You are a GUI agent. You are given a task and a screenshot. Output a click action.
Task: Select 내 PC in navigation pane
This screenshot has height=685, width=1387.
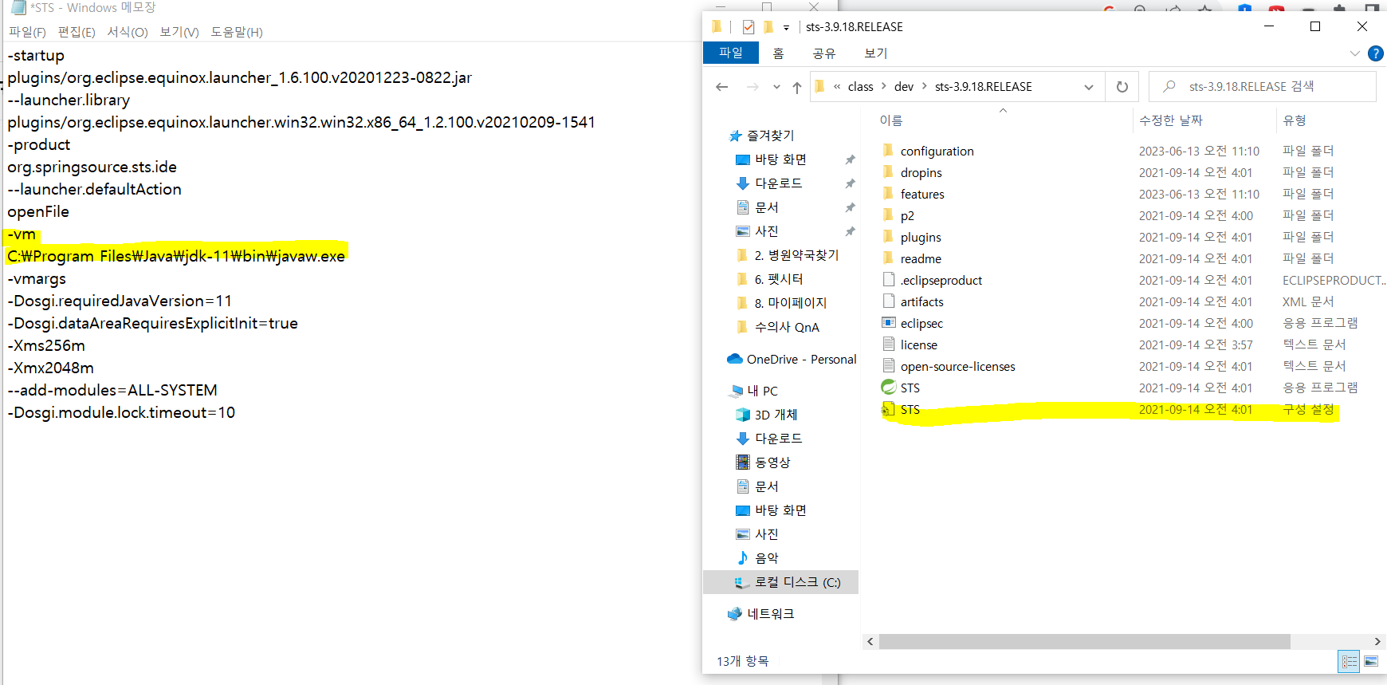pos(762,391)
